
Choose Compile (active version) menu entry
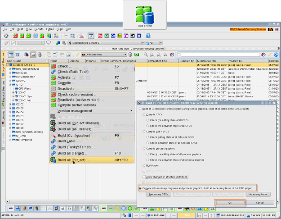[92, 105]
